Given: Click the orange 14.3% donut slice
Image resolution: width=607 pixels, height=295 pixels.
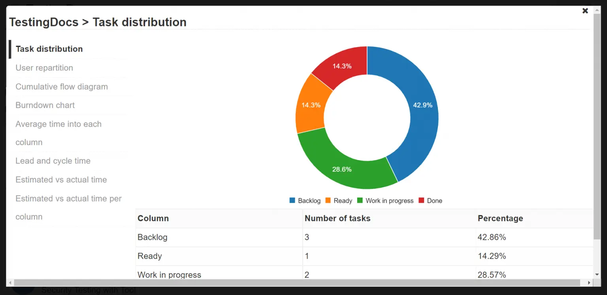Looking at the screenshot, I should tap(311, 105).
